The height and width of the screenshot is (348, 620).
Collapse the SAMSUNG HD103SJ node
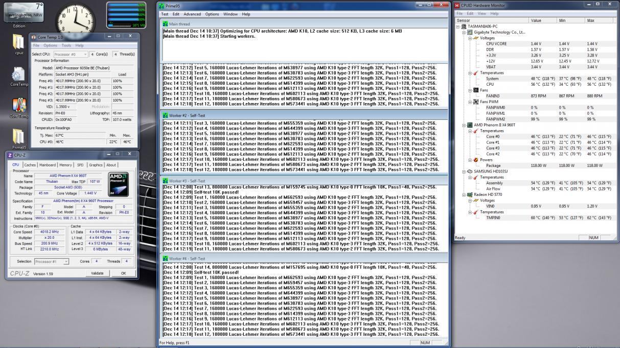[464, 171]
